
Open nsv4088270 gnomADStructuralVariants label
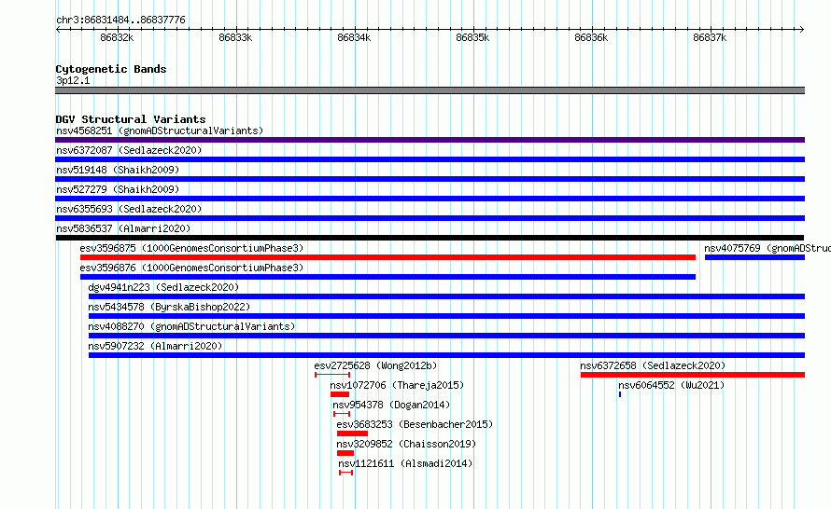coord(191,326)
